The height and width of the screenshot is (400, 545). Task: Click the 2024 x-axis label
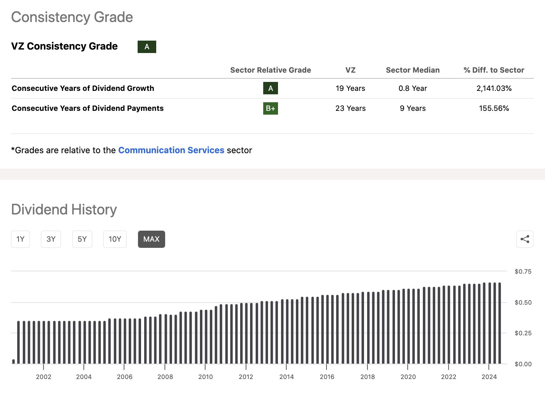489,377
